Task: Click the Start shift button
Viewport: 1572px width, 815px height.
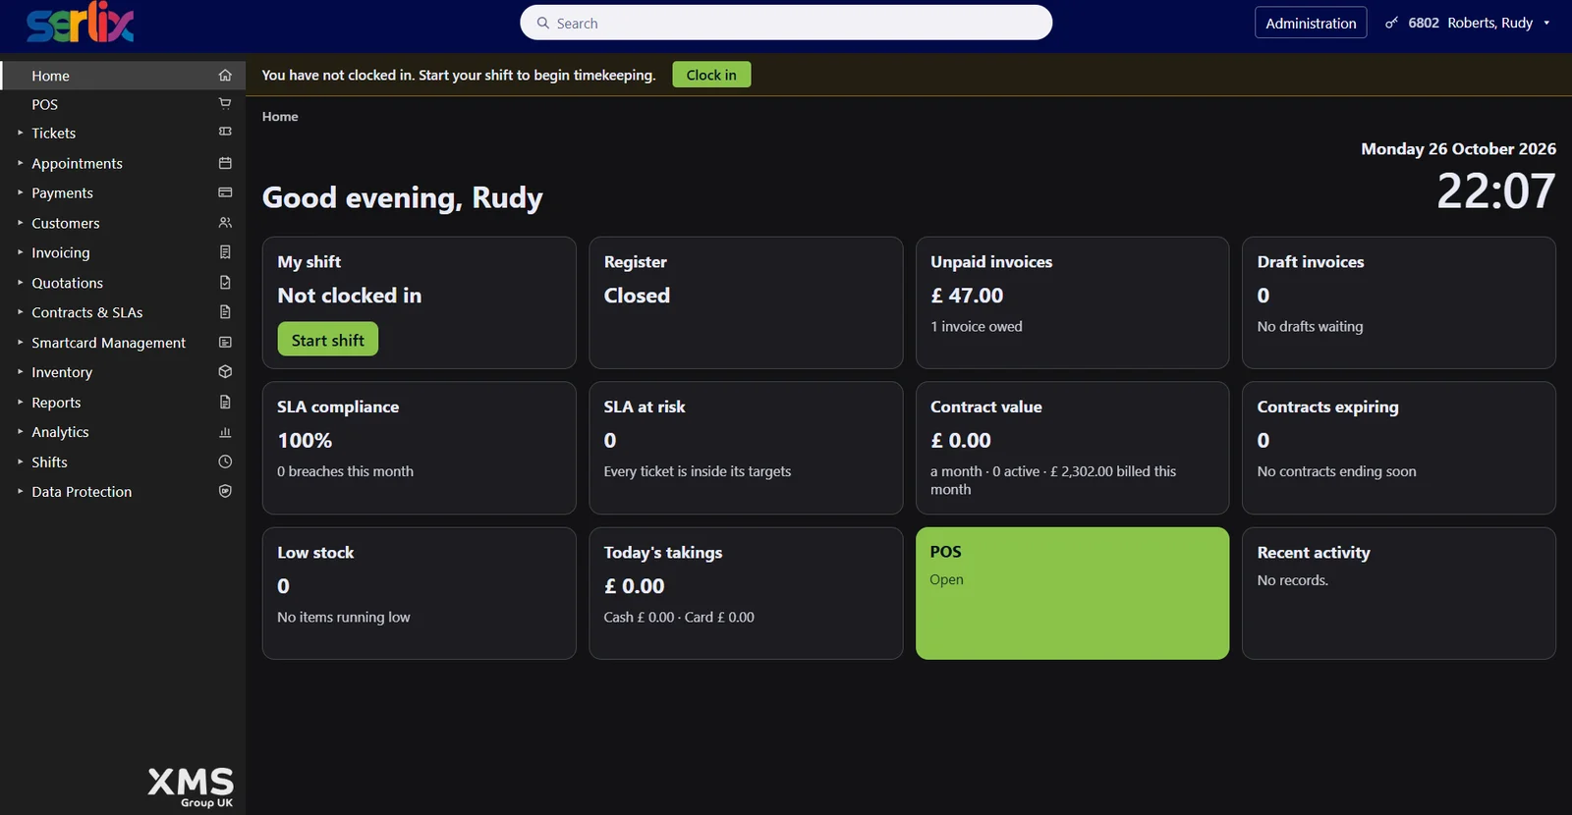Action: (328, 340)
